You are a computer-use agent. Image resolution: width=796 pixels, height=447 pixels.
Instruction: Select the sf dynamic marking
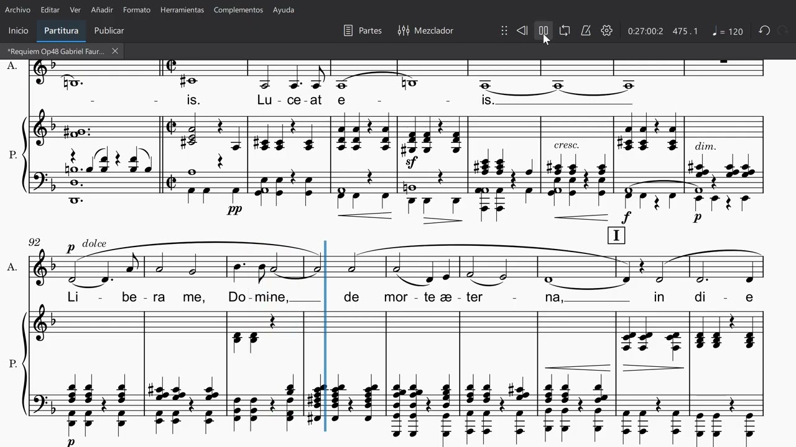click(411, 162)
